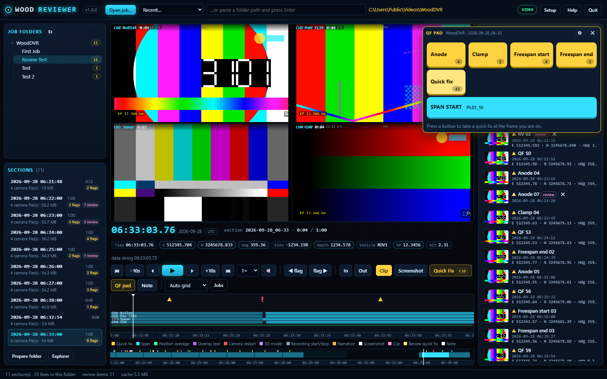607x379 pixels.
Task: Open QF pad settings gear
Action: point(580,33)
